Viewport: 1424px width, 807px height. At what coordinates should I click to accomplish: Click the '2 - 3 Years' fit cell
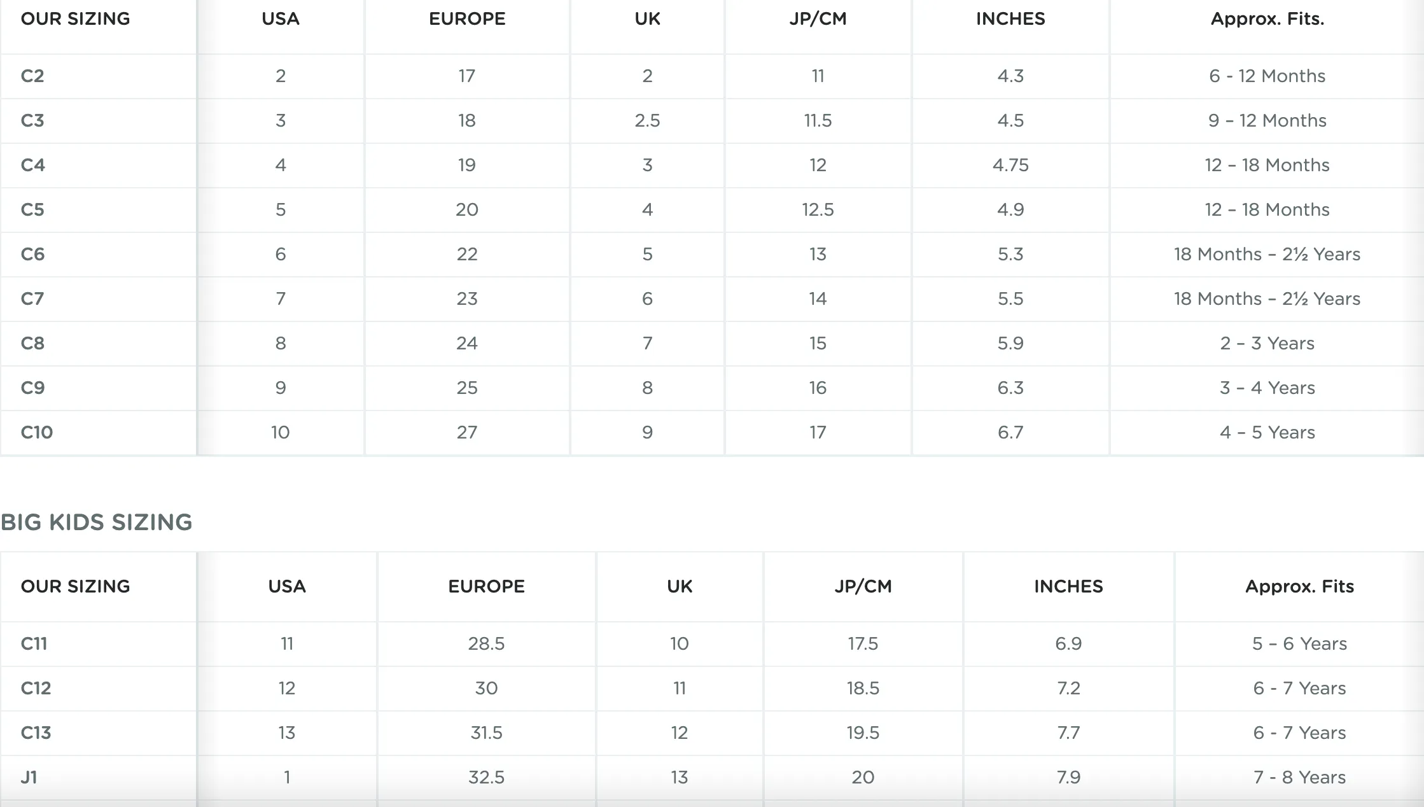pyautogui.click(x=1267, y=343)
